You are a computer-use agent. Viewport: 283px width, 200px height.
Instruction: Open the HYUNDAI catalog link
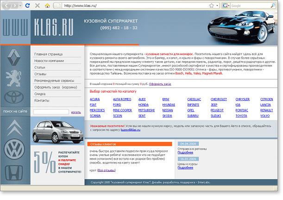(169, 105)
